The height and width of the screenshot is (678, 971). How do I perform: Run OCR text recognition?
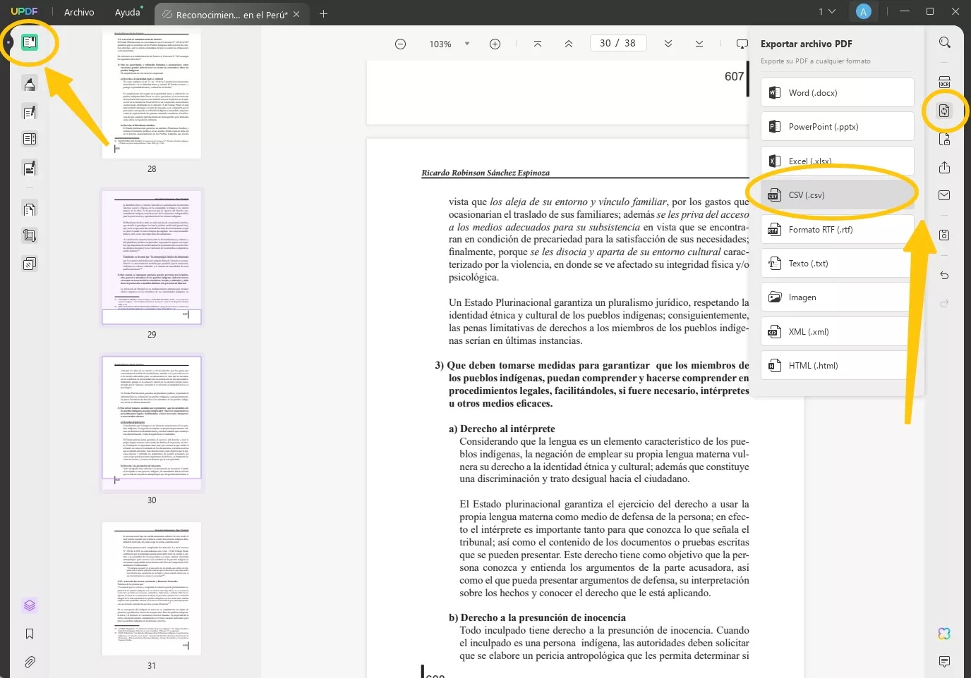click(x=944, y=82)
